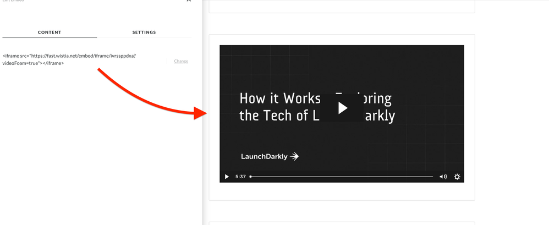Mute the video with the volume icon
This screenshot has width=549, height=225.
(443, 177)
